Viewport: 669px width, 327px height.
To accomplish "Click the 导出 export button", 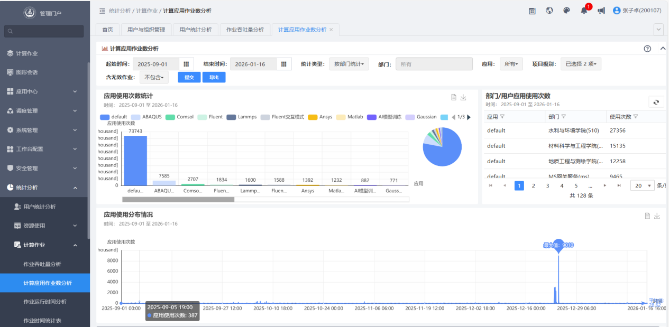I will pos(214,78).
